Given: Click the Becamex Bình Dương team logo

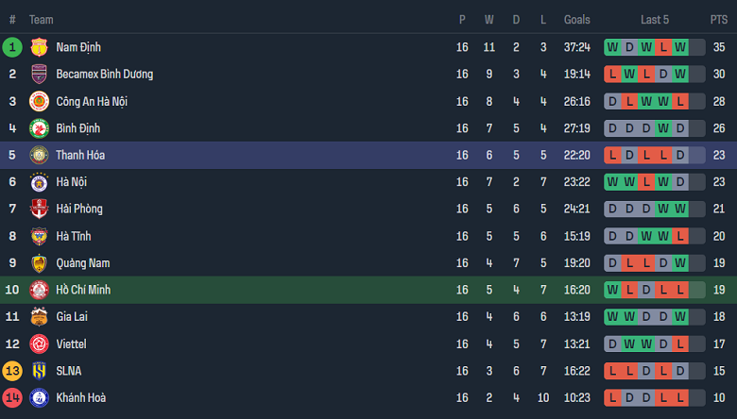Looking at the screenshot, I should tap(39, 75).
